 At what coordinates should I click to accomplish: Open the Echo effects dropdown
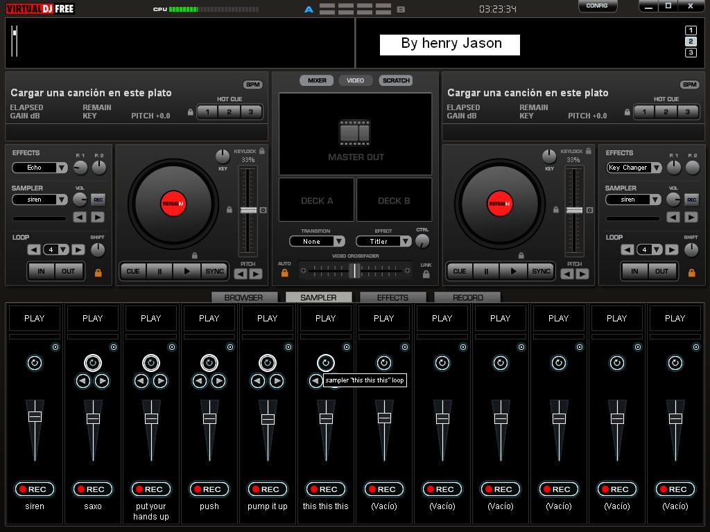(x=38, y=168)
